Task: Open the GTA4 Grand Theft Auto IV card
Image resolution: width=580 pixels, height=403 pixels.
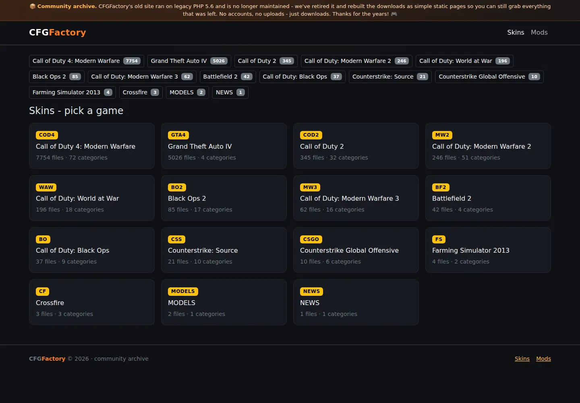Action: pos(224,146)
